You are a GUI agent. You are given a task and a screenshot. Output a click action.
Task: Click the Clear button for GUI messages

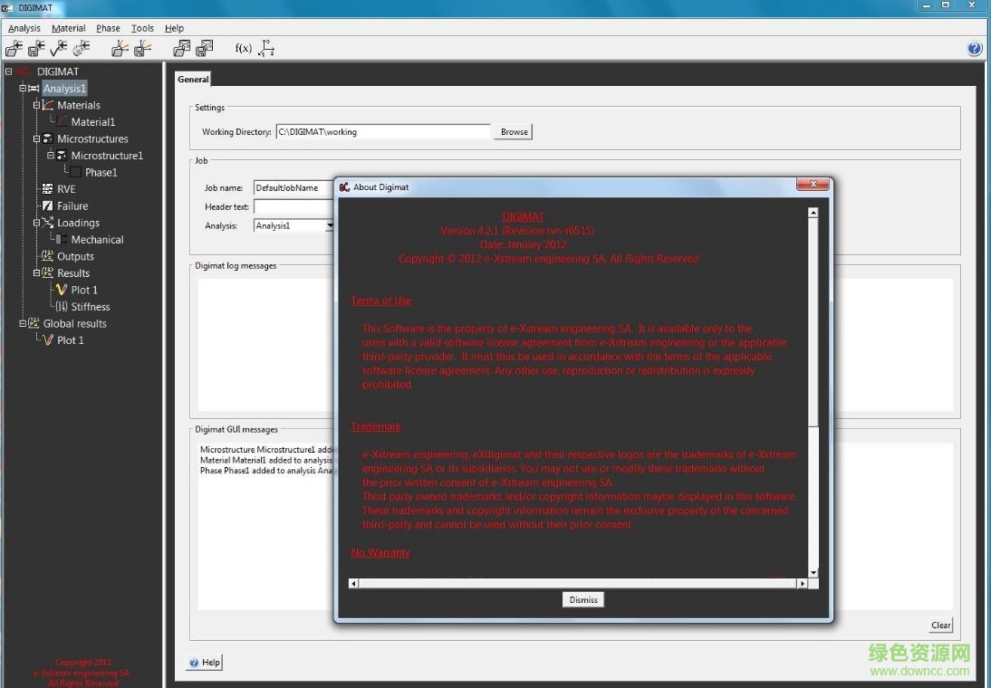[x=940, y=625]
